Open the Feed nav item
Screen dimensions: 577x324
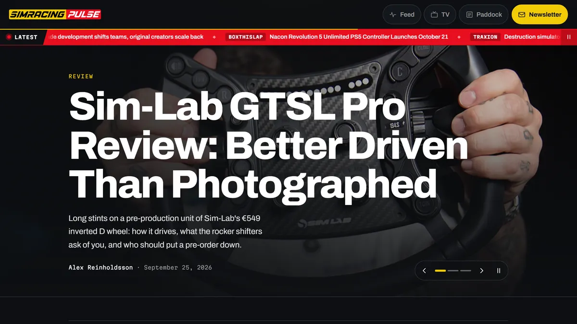[x=402, y=14]
